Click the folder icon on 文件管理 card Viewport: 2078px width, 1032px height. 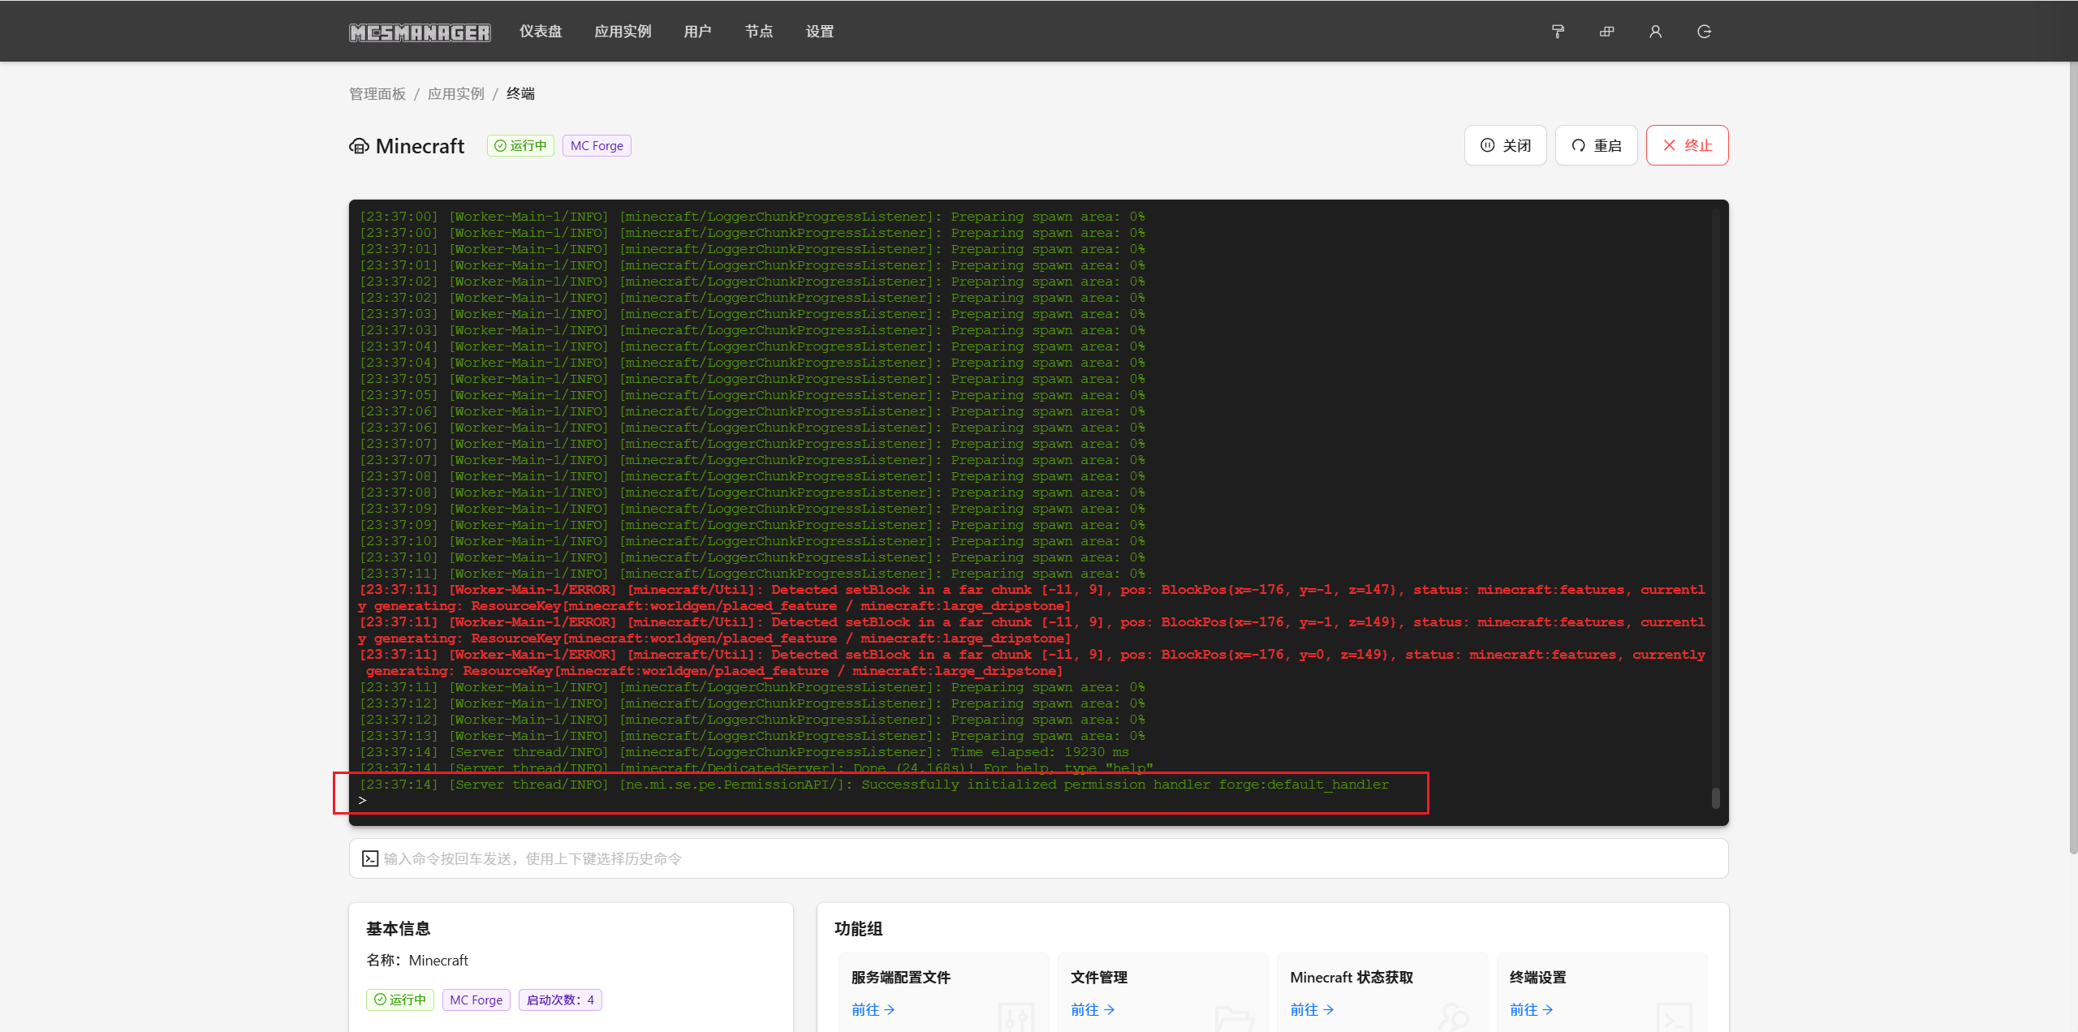(1235, 1017)
